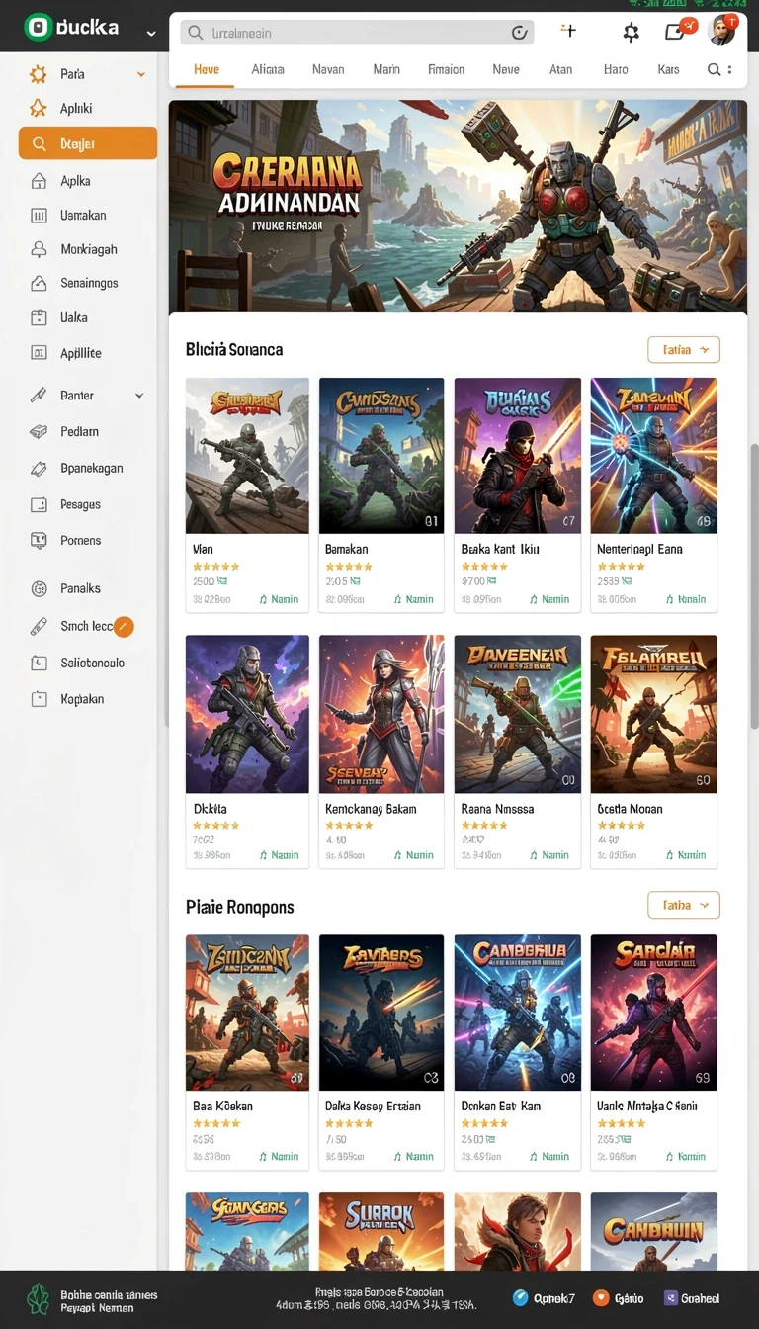The image size is (759, 1329).
Task: Open the Donkan Eat Kan game thumbnail
Action: coord(518,1013)
